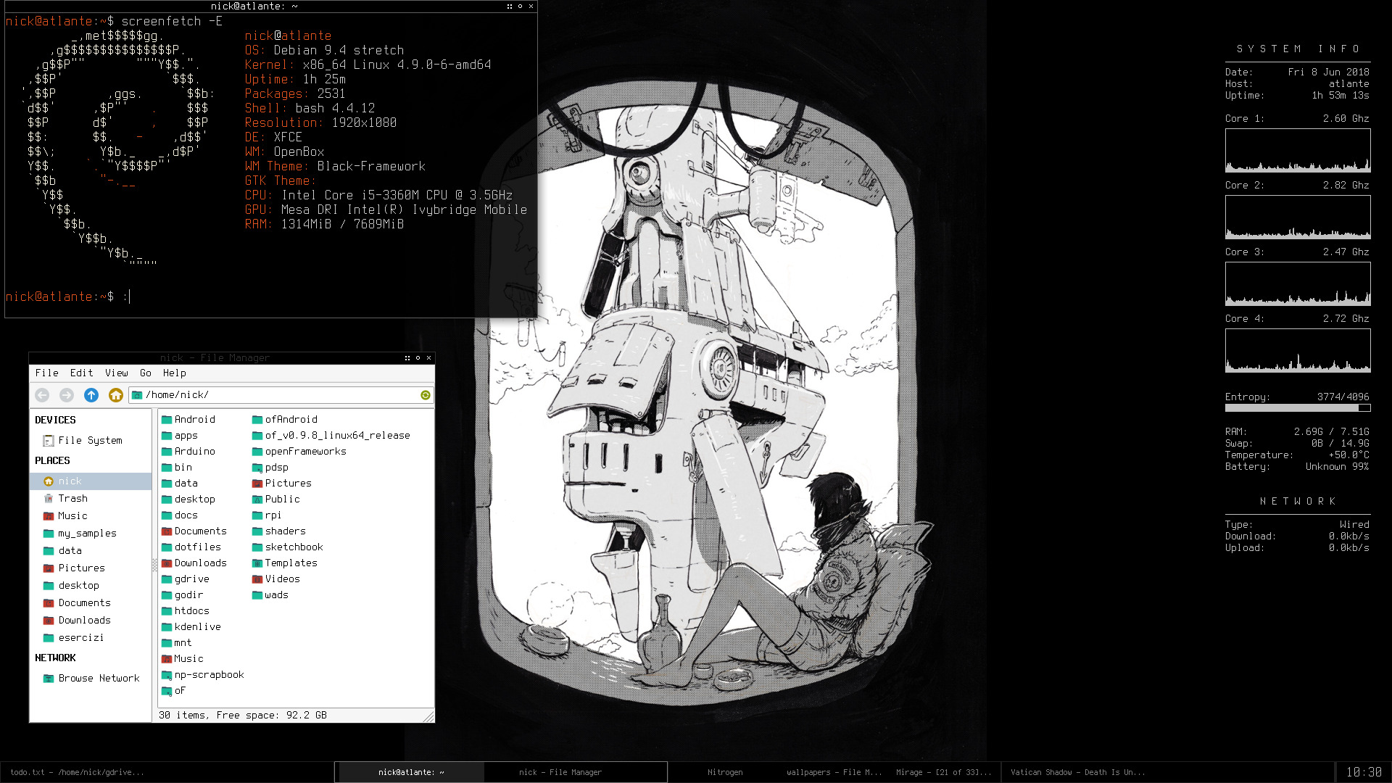This screenshot has height=783, width=1392.
Task: Open the Go menu
Action: coord(146,373)
